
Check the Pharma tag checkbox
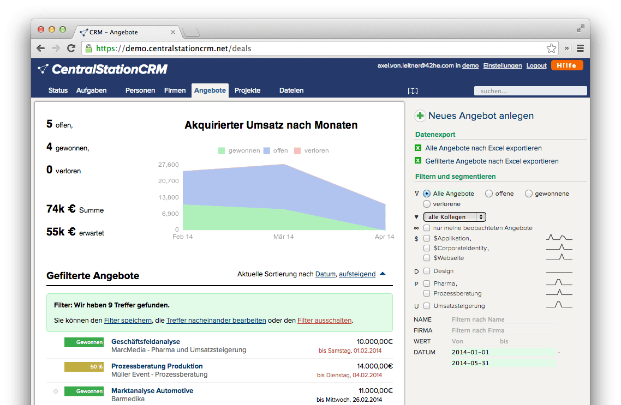[x=427, y=283]
